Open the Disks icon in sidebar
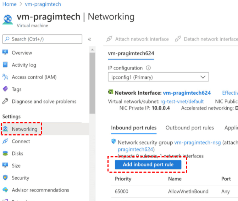The width and height of the screenshot is (238, 201). (x=5, y=153)
